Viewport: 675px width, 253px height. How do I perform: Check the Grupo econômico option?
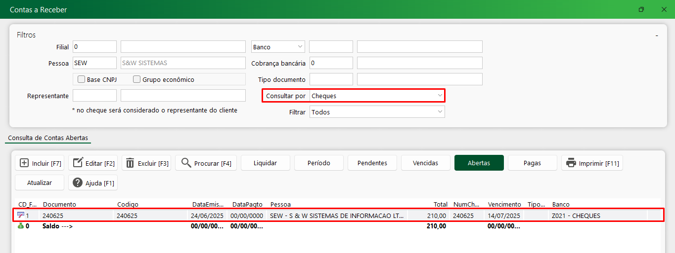pyautogui.click(x=137, y=79)
